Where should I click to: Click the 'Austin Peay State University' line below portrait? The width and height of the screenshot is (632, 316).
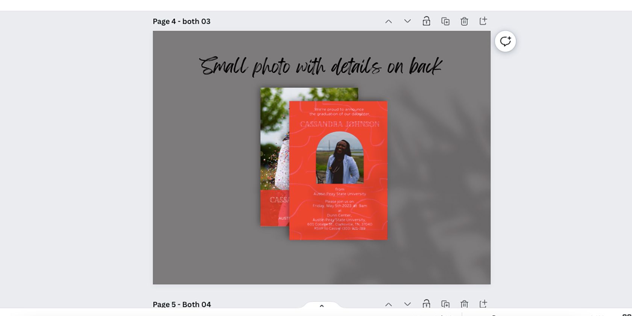(x=340, y=194)
